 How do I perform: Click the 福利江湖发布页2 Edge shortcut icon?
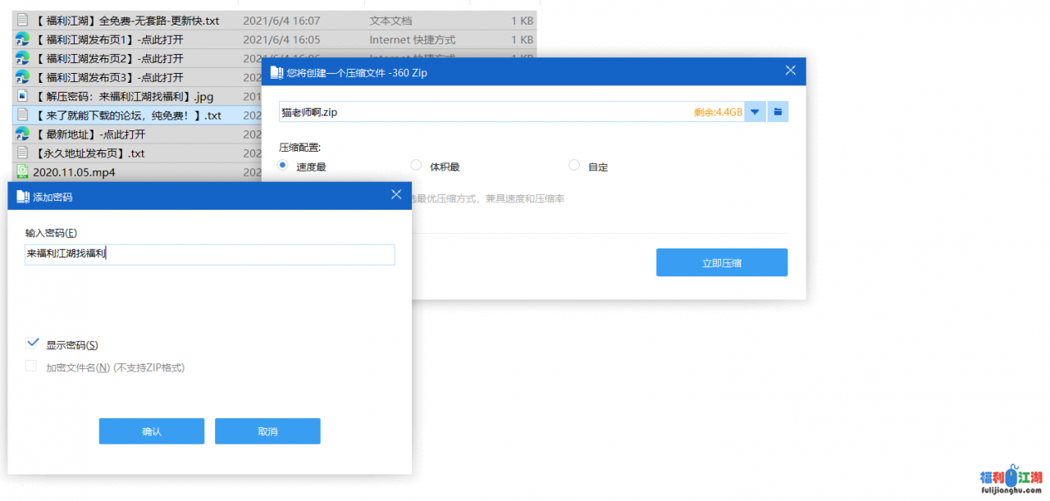tap(23, 58)
